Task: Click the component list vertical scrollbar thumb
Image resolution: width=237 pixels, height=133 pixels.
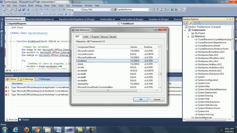Action: click(160, 74)
